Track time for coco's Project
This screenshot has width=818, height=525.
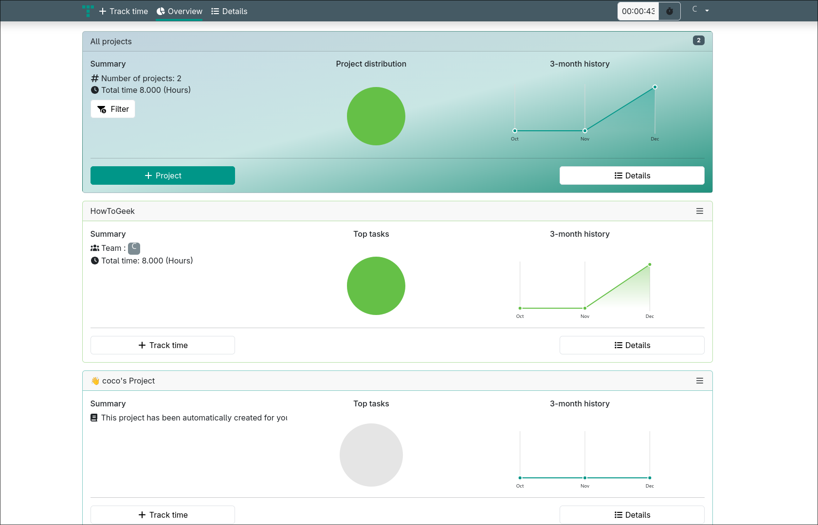pyautogui.click(x=163, y=515)
